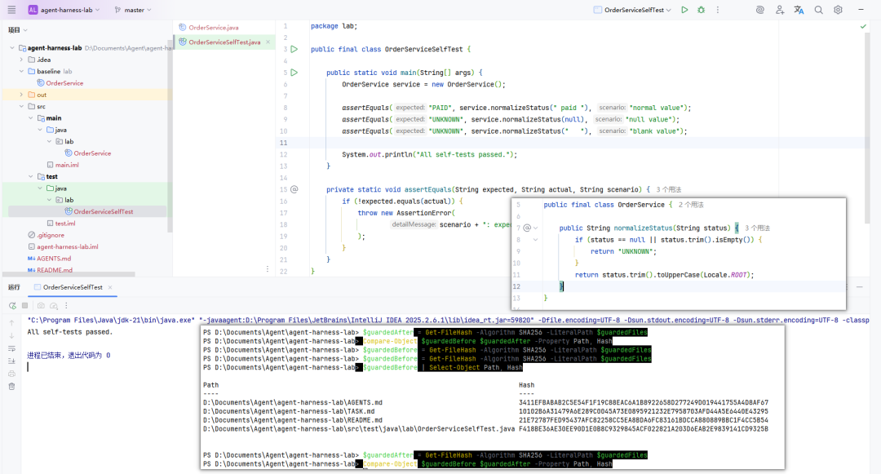This screenshot has height=474, width=881.
Task: Open agent-harness-lab.iml in project tree
Action: click(63, 246)
